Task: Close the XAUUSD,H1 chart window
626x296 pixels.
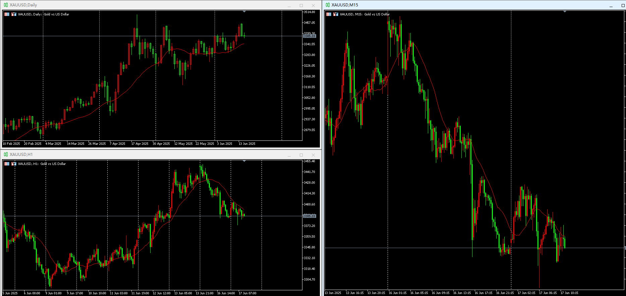Action: [313, 155]
